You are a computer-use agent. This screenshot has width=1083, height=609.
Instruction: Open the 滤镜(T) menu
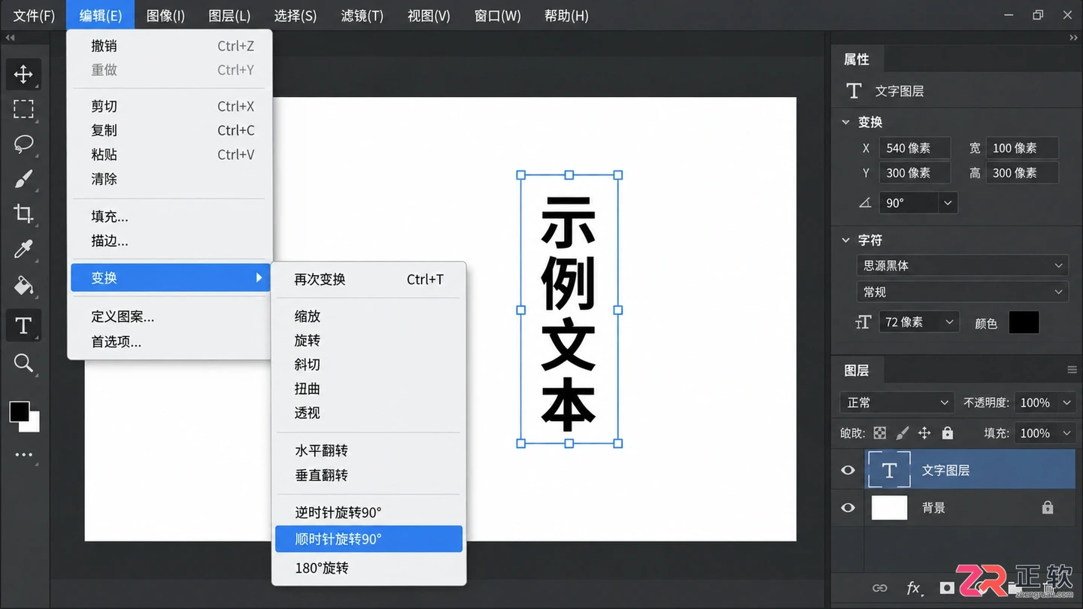362,16
